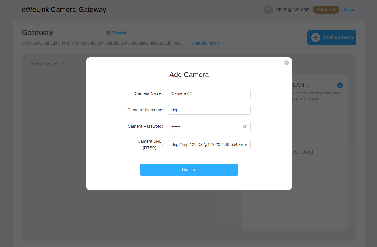Select the Advanced plan badge
Screen dimensions: 377x247
point(326,9)
